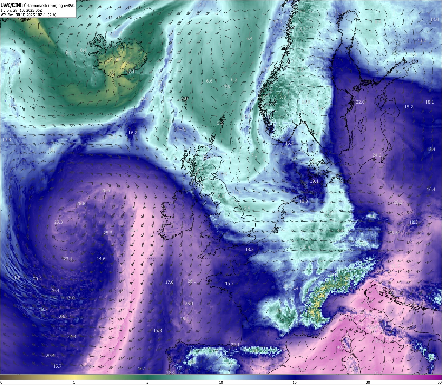Click the 25.1 value label
The height and width of the screenshot is (385, 442).
[189, 304]
